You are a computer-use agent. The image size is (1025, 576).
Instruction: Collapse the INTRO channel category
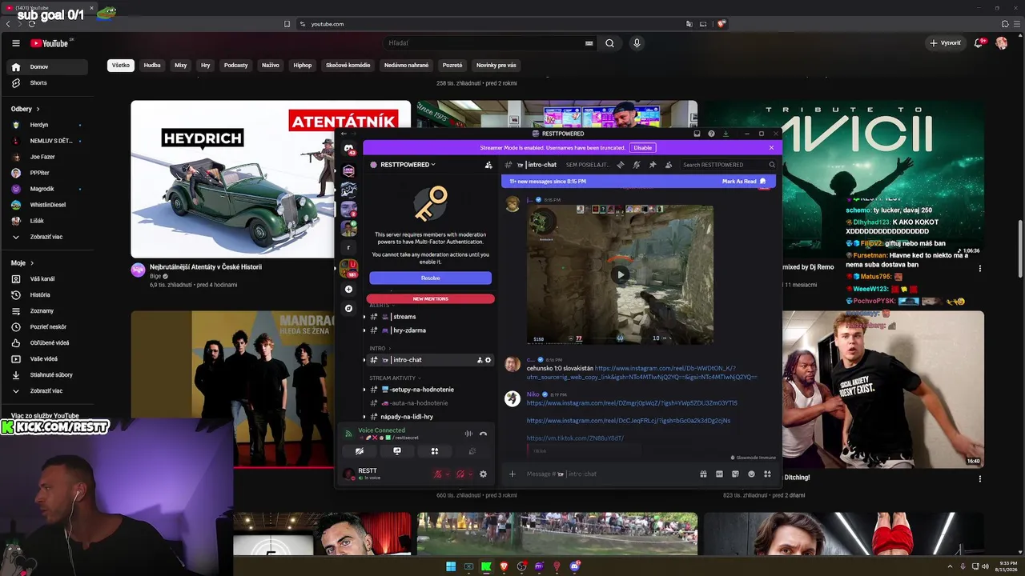point(379,348)
